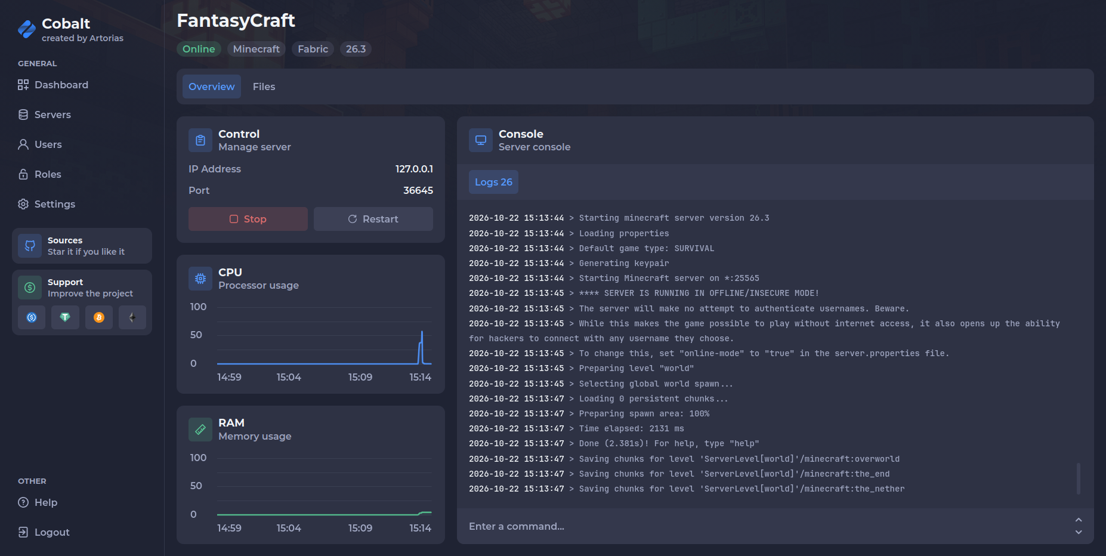Open the Sources GitHub card

pos(82,246)
